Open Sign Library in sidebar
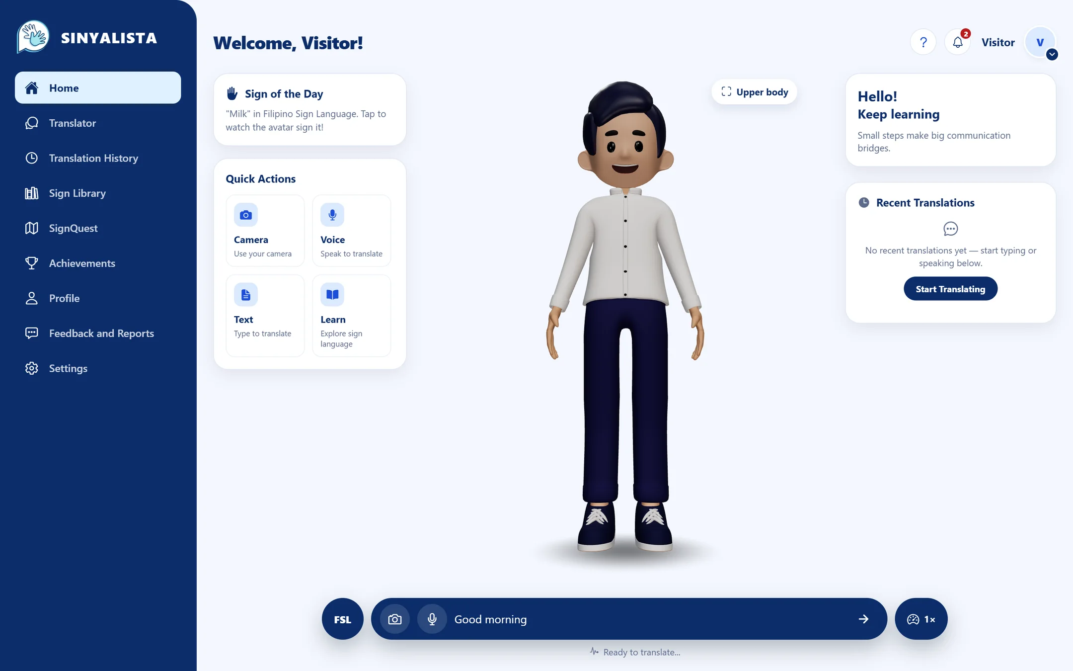 [98, 193]
